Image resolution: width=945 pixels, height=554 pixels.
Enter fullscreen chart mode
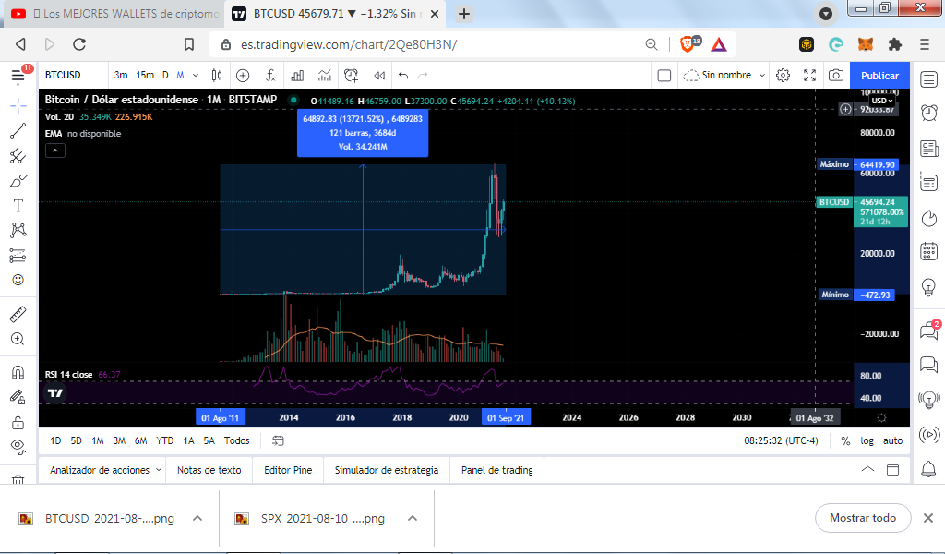(x=810, y=76)
